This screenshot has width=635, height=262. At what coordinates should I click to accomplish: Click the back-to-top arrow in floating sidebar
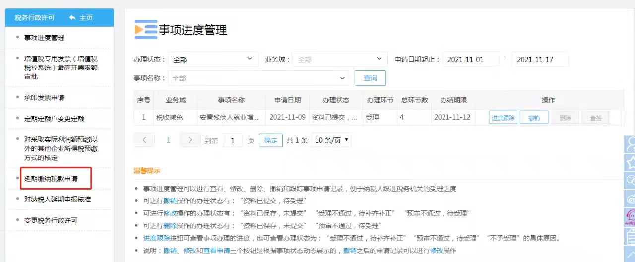631,254
